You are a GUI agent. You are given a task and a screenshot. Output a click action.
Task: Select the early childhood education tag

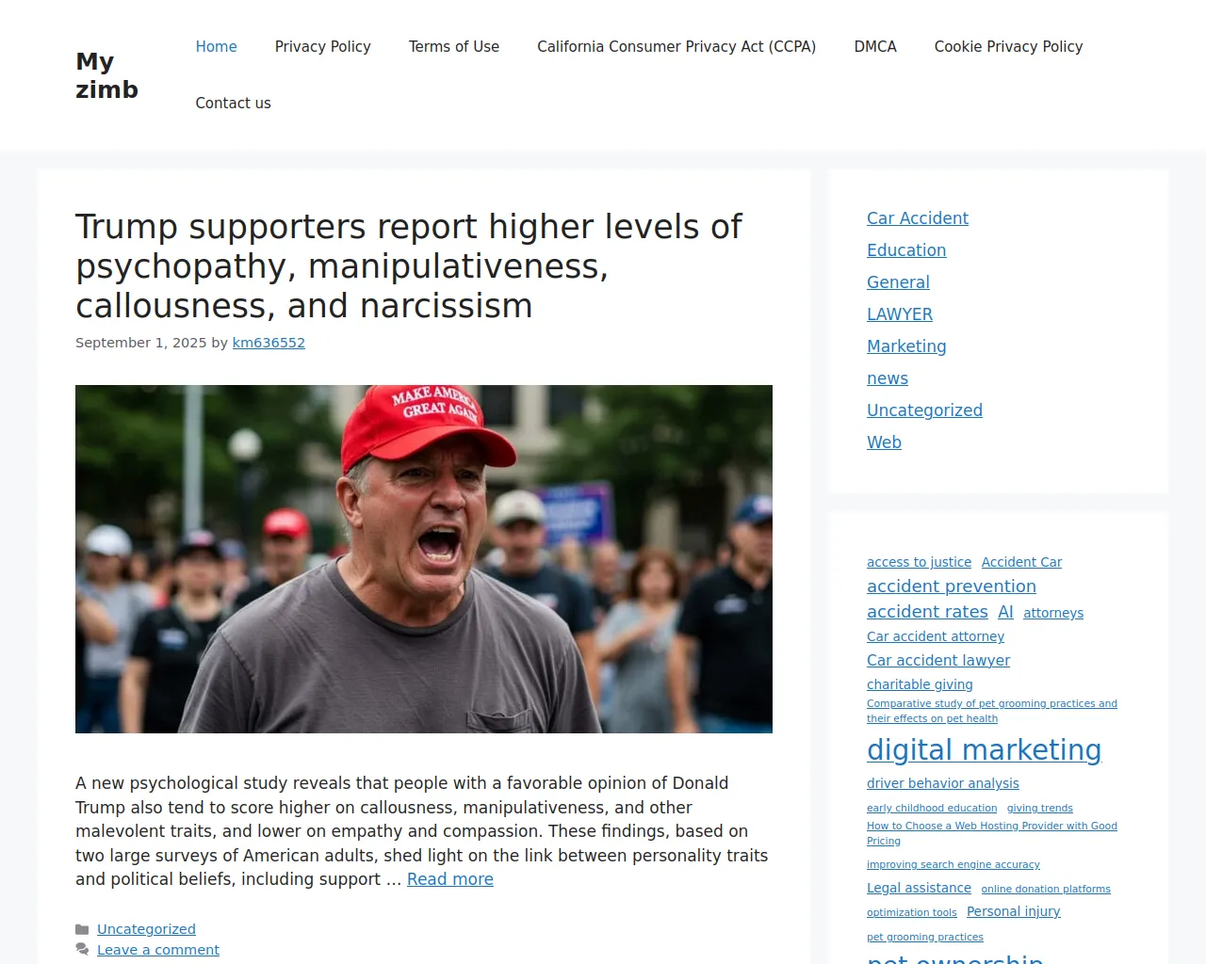click(932, 808)
